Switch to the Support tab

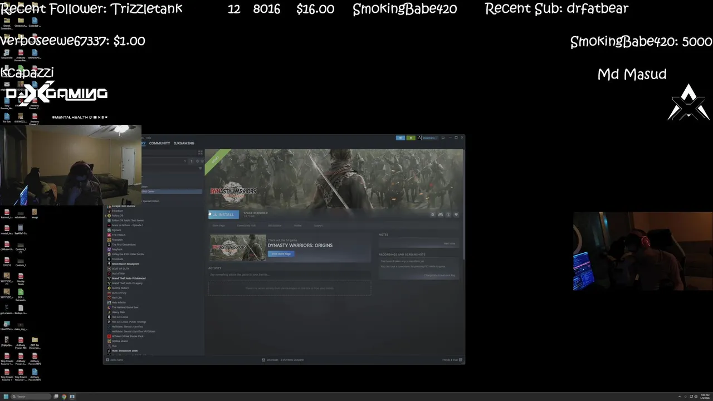pyautogui.click(x=318, y=226)
